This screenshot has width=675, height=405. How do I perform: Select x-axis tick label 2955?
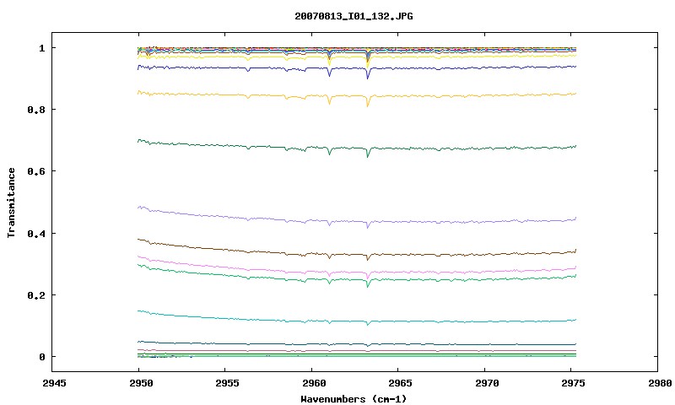coord(227,383)
